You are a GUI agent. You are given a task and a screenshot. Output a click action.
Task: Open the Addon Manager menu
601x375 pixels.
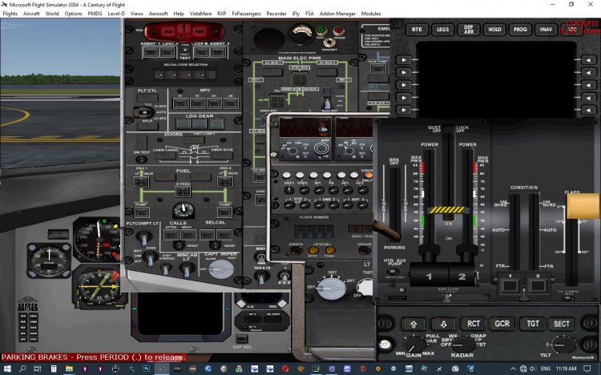pyautogui.click(x=337, y=14)
